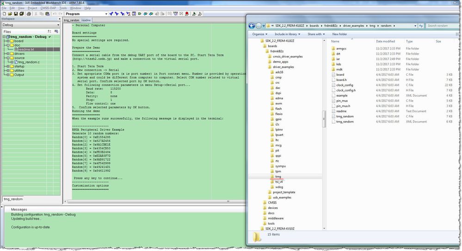Create a new document in IAR toolbar

click(5, 14)
